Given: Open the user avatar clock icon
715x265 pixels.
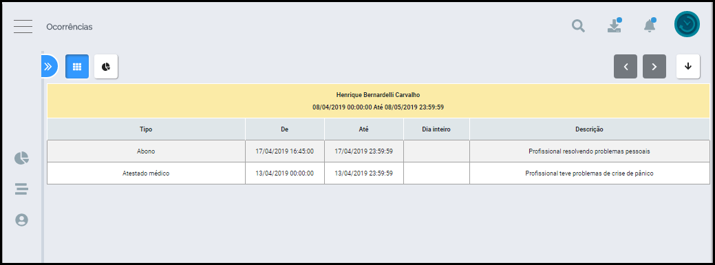Looking at the screenshot, I should point(687,24).
